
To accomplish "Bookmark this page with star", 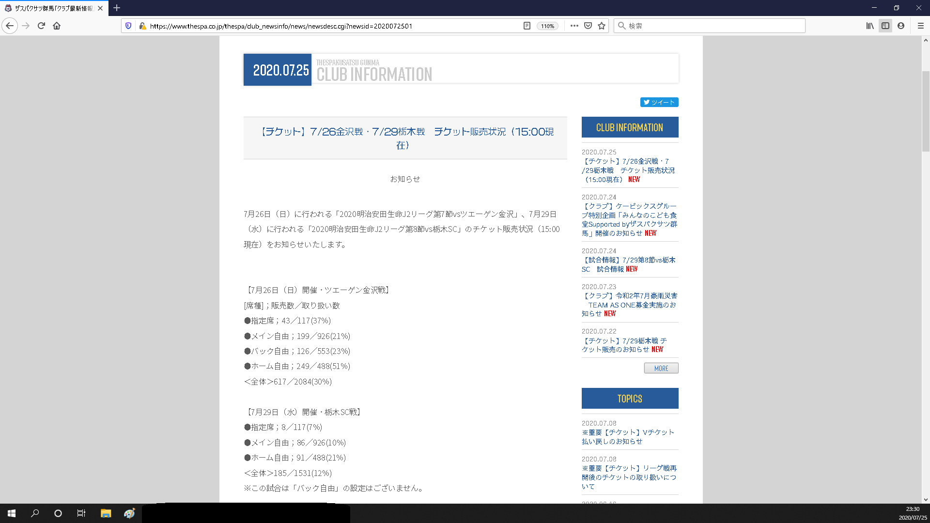I will point(602,26).
